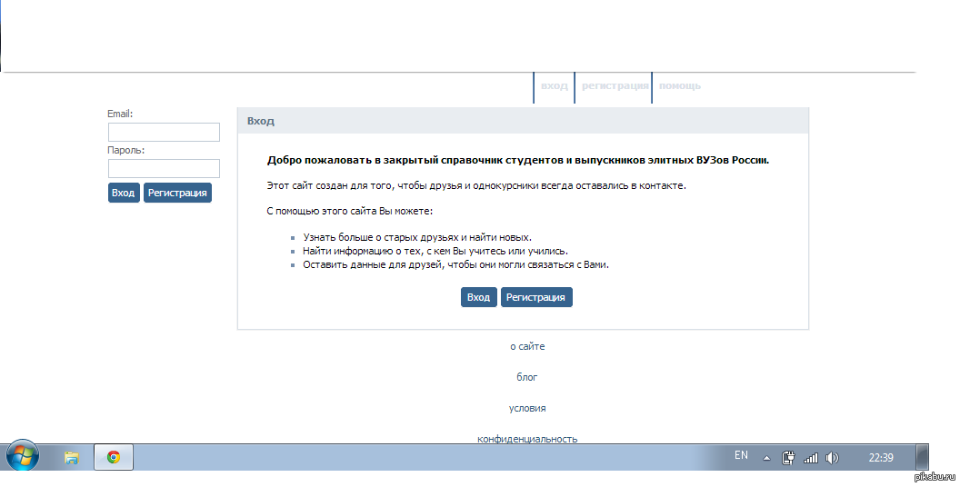Focus the Пароль password field
The height and width of the screenshot is (487, 960).
click(164, 169)
